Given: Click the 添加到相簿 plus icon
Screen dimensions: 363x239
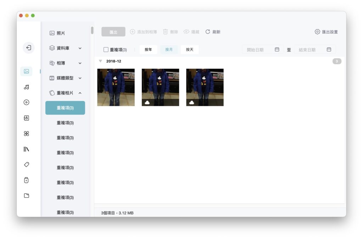Looking at the screenshot, I should click(133, 32).
